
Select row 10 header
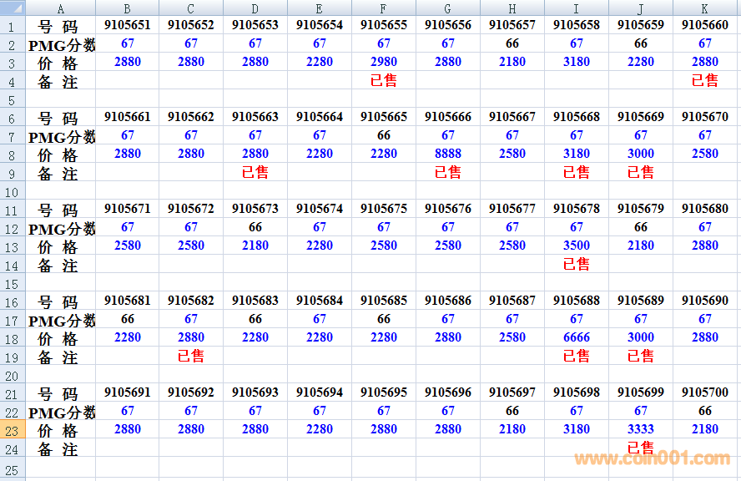point(13,191)
